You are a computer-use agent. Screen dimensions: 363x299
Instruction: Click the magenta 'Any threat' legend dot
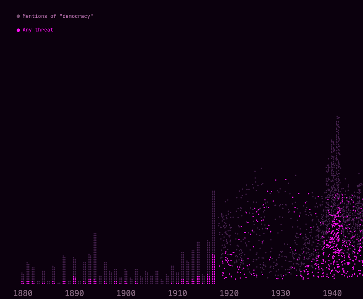point(18,29)
